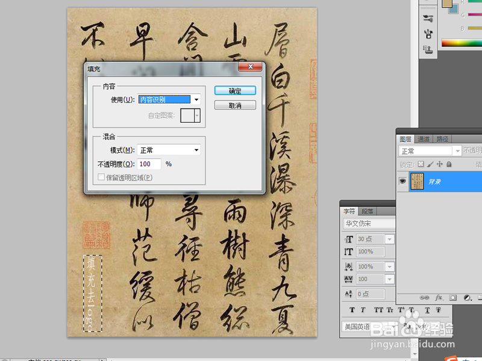Open the tracking 100 dropdown arrow
Viewport: 482px width, 361px height.
point(389,279)
